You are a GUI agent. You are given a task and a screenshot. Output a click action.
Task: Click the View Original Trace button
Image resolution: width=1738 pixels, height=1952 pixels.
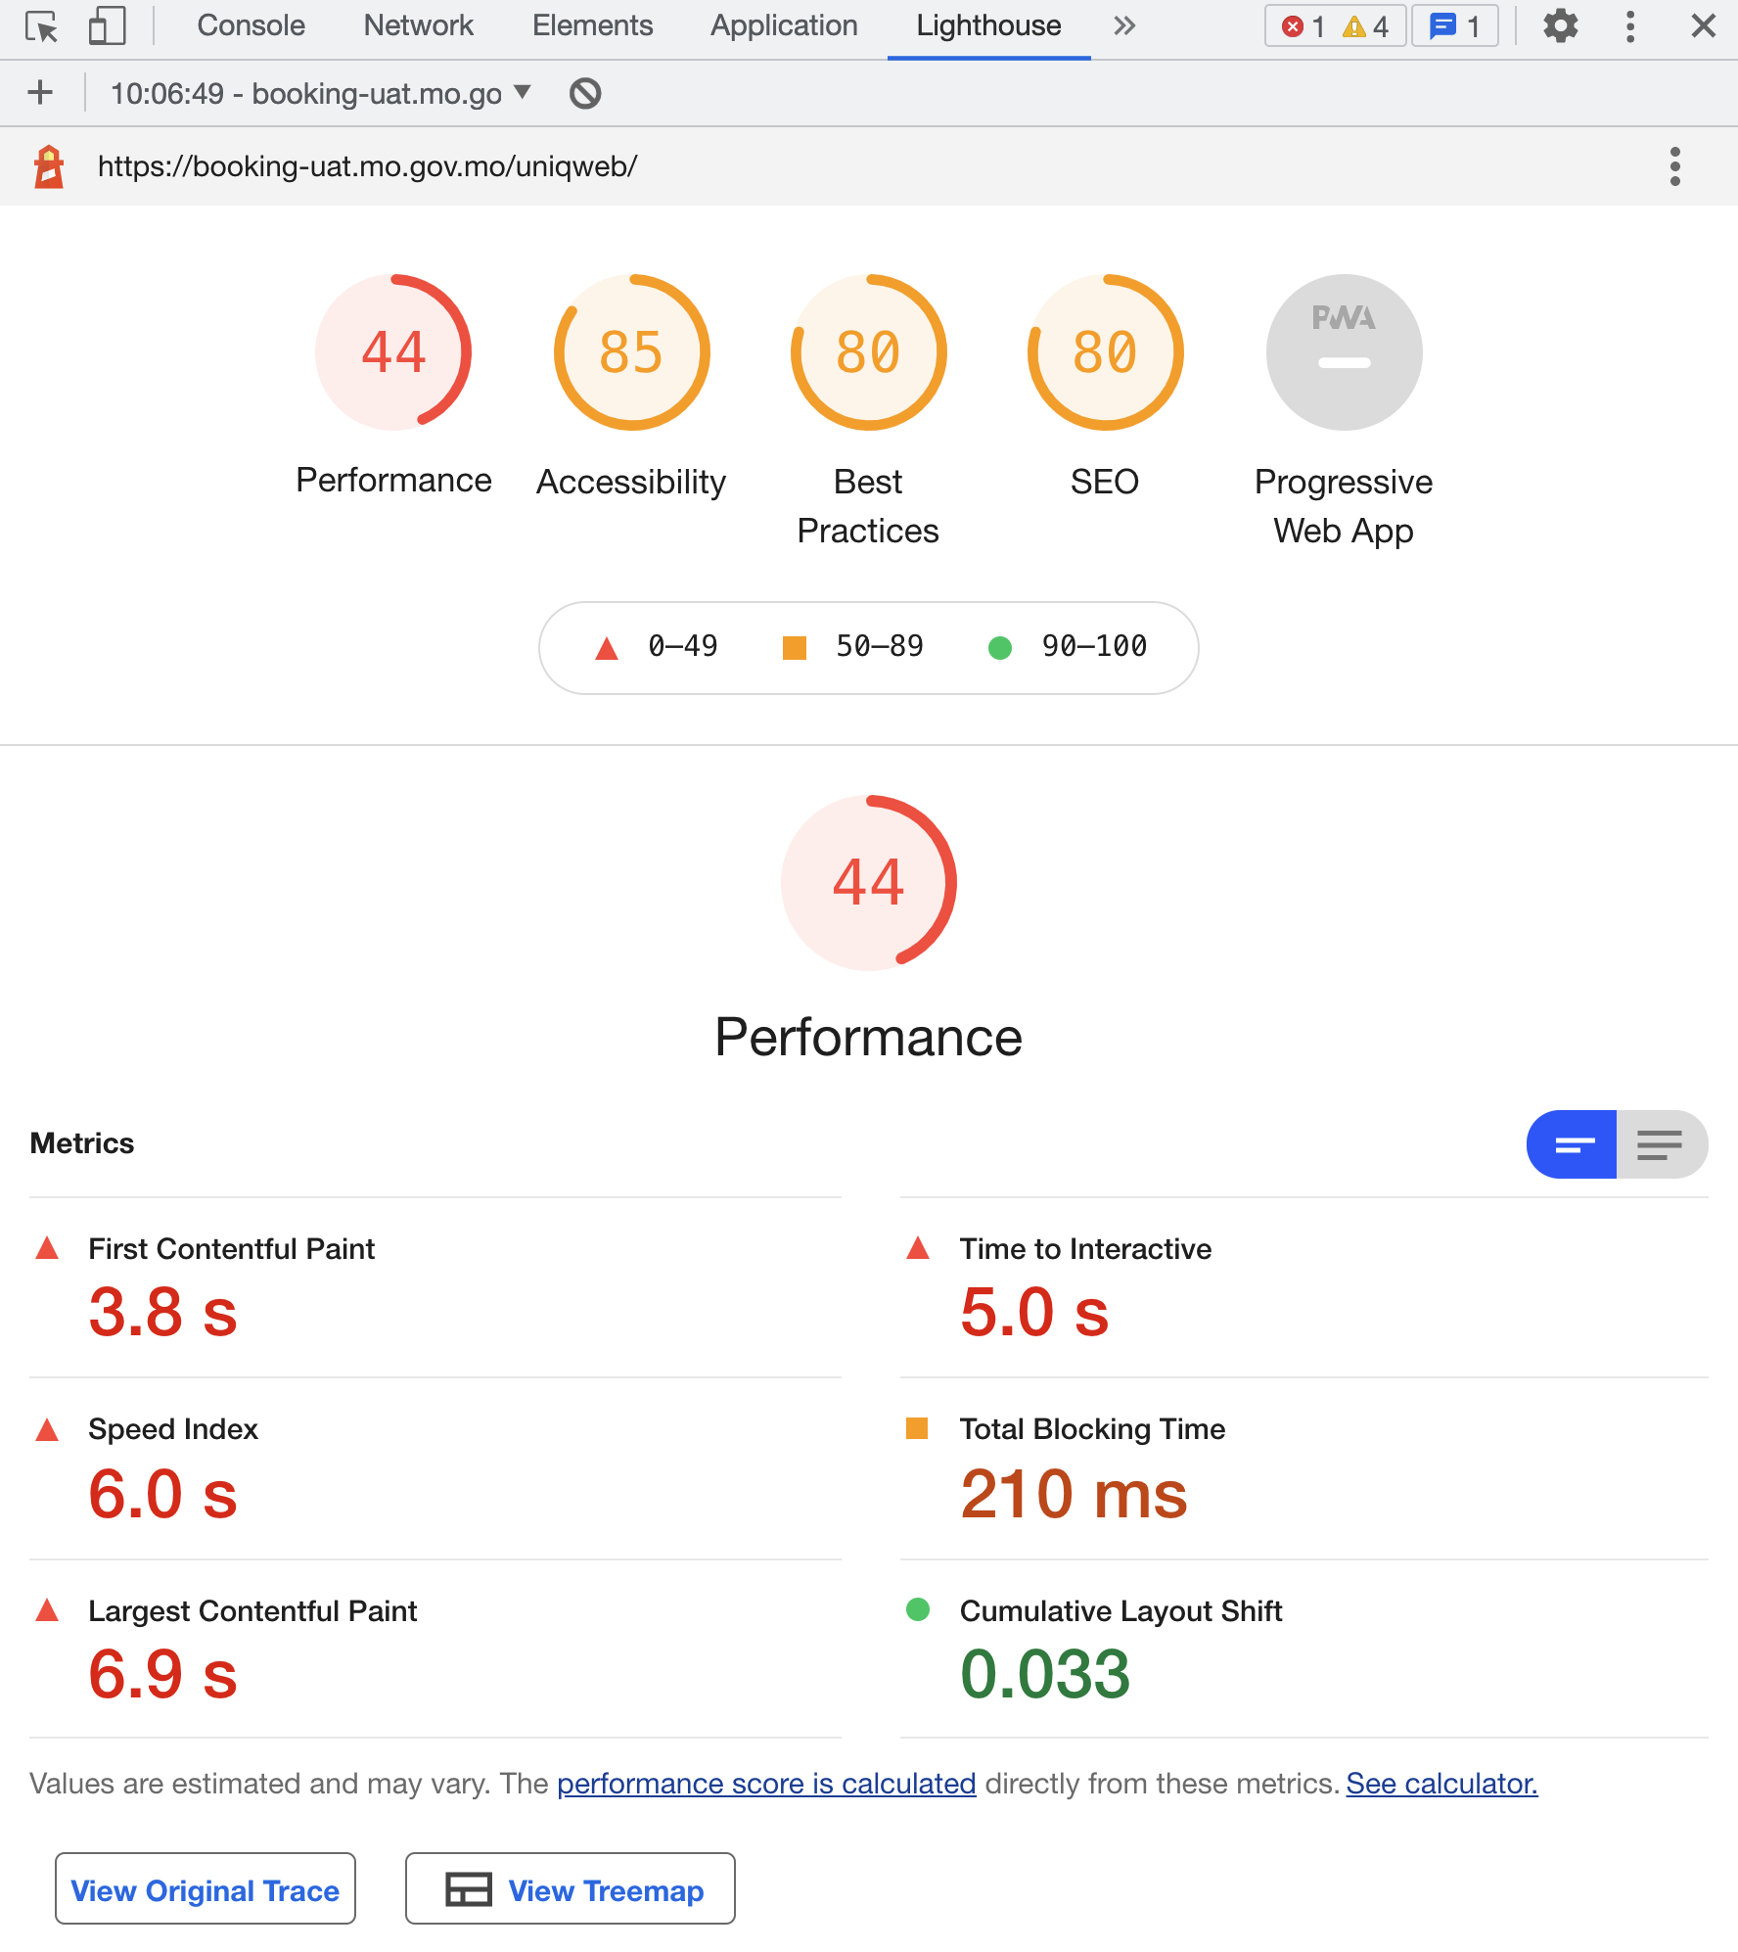(x=206, y=1889)
